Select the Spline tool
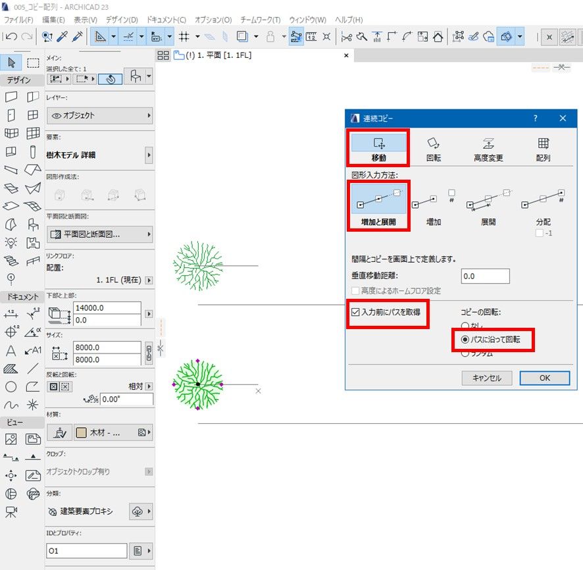The image size is (583, 570). click(11, 405)
